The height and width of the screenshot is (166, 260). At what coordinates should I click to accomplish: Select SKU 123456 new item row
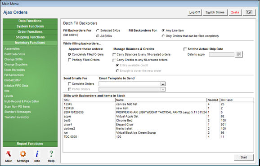coord(158,108)
